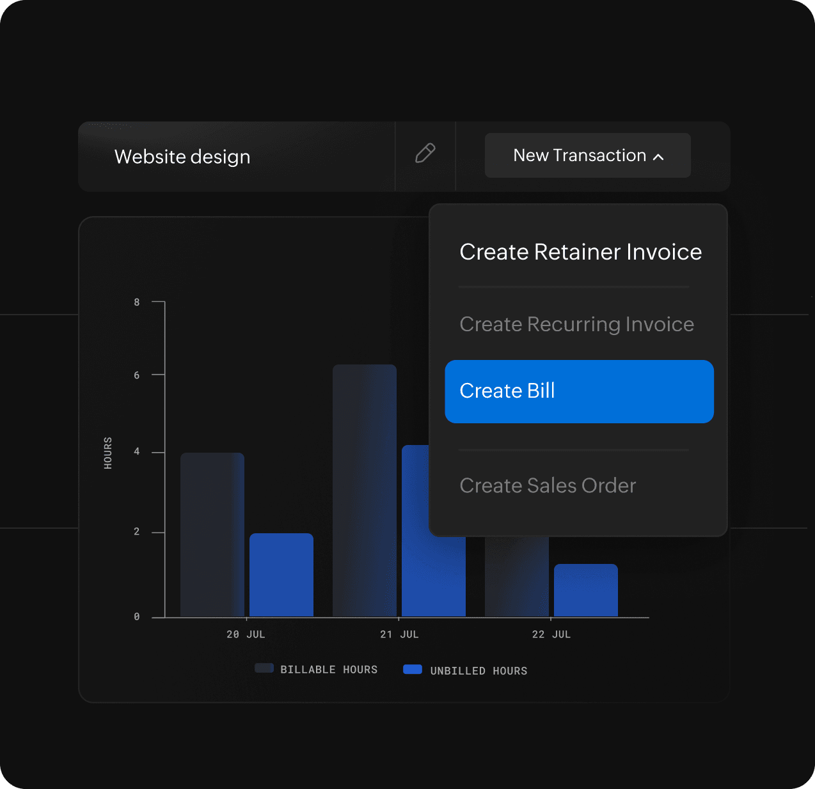Toggle the UNBILLED HOURS legend label
This screenshot has height=789, width=815.
(x=479, y=671)
